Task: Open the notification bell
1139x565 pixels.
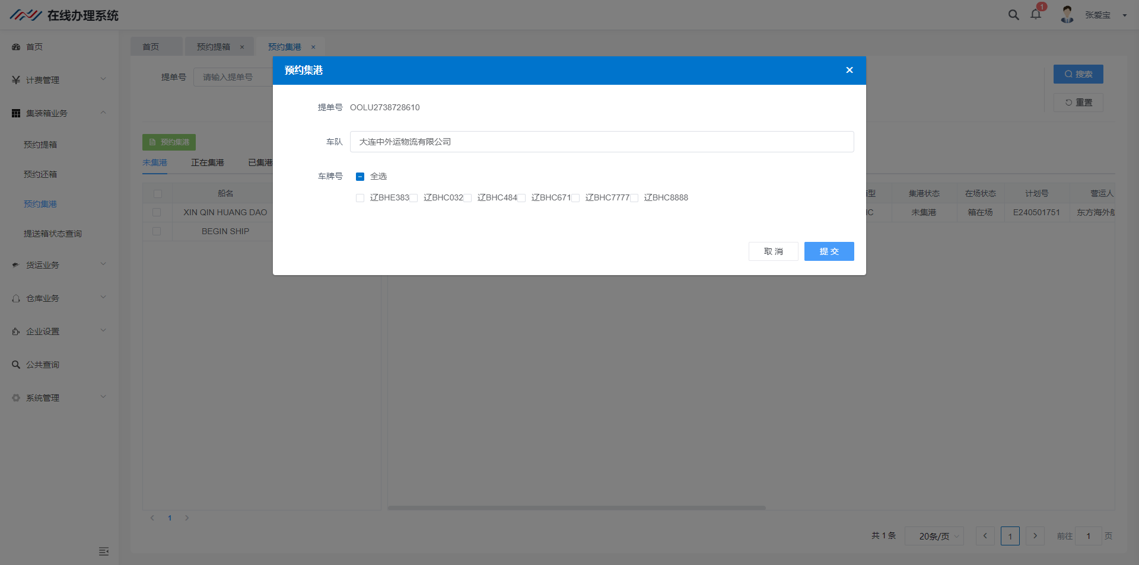Action: (1036, 15)
